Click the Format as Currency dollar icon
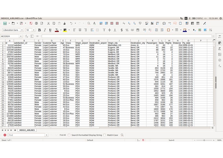The height and width of the screenshot is (158, 223). pyautogui.click(x=122, y=30)
